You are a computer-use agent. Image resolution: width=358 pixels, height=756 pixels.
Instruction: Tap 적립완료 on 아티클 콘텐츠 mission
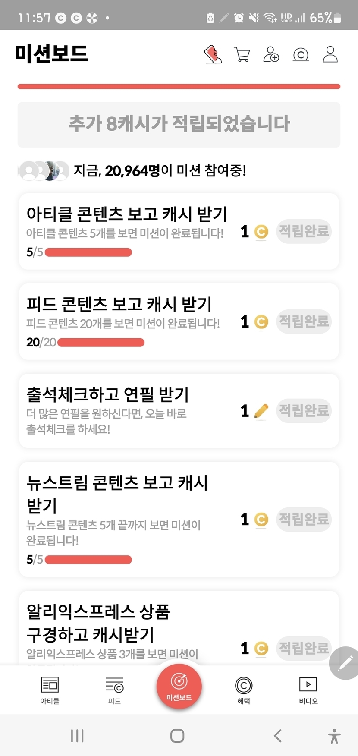[x=304, y=231]
